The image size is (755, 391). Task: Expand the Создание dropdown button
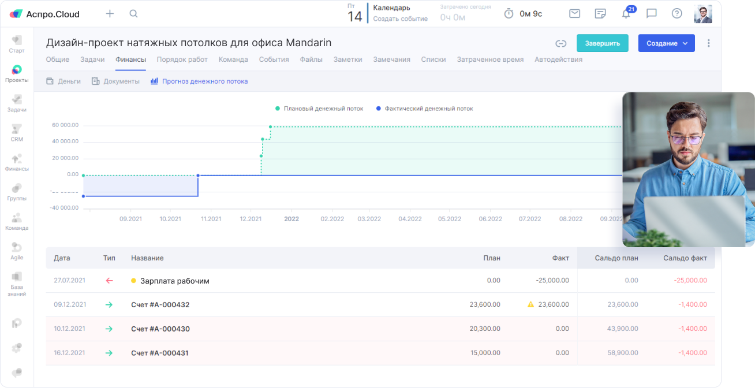[x=666, y=43]
